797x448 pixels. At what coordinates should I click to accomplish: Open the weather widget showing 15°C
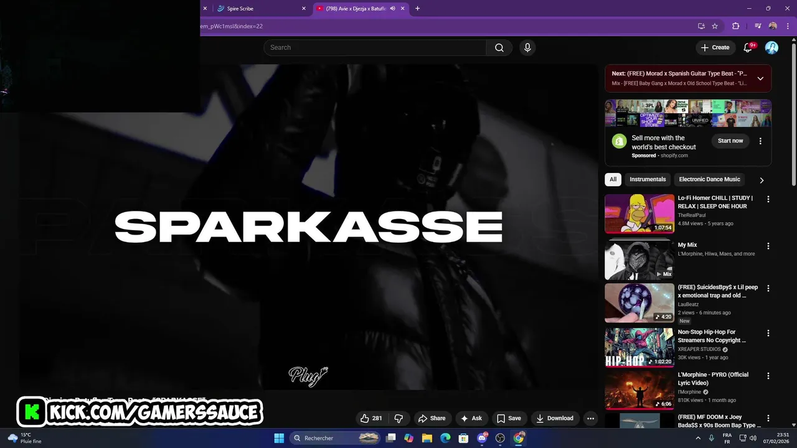tap(25, 438)
